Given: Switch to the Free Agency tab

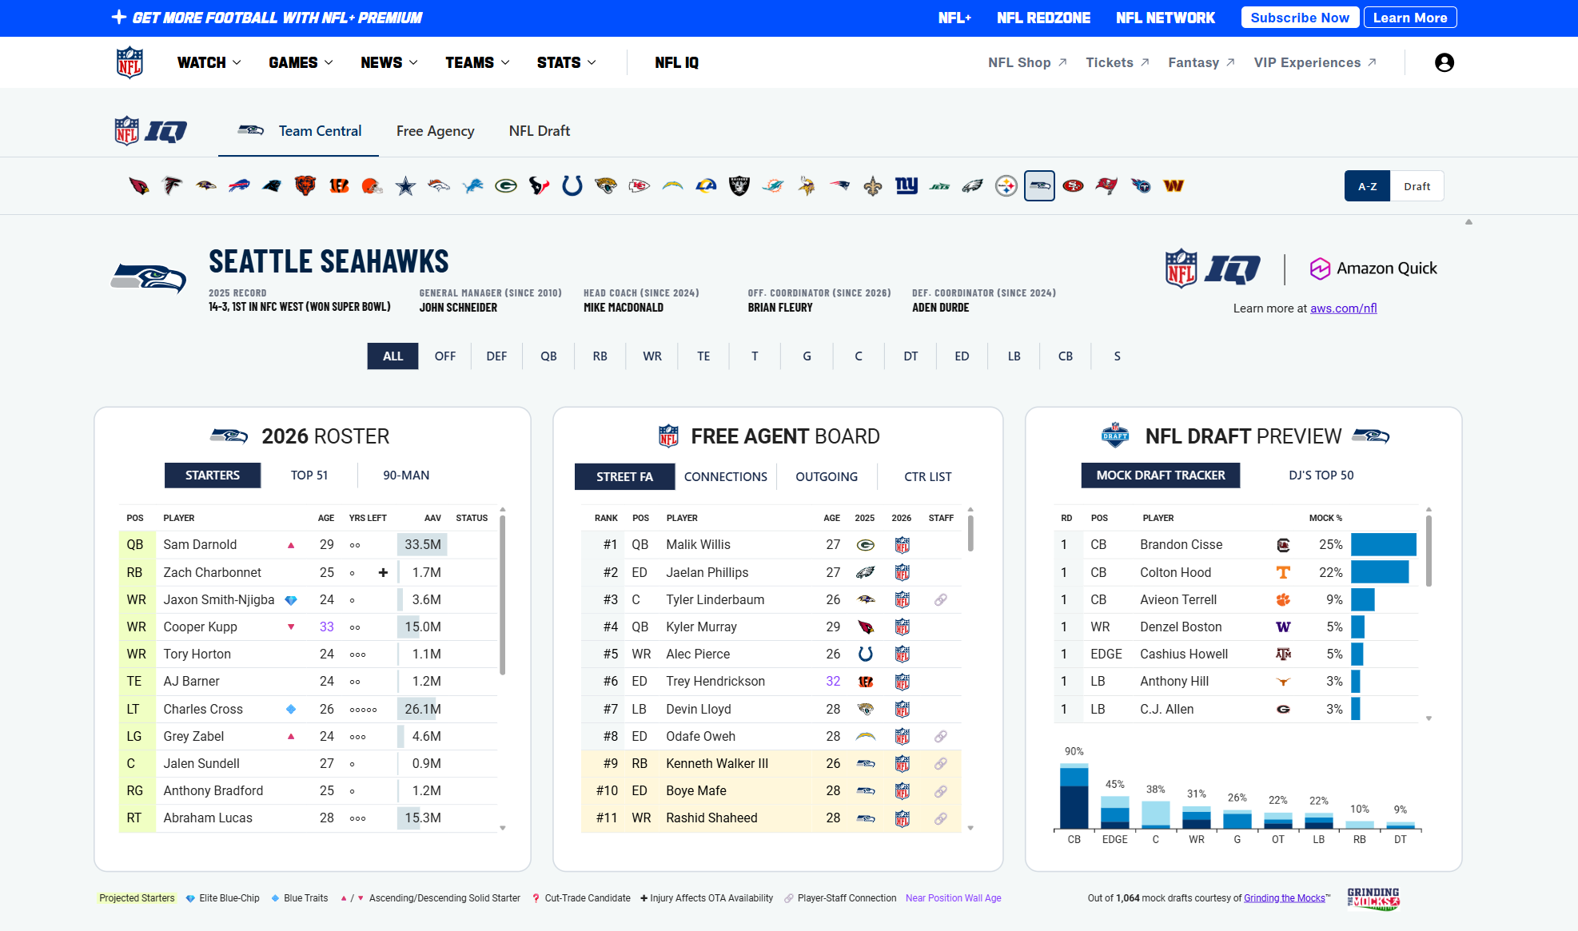Looking at the screenshot, I should point(435,130).
